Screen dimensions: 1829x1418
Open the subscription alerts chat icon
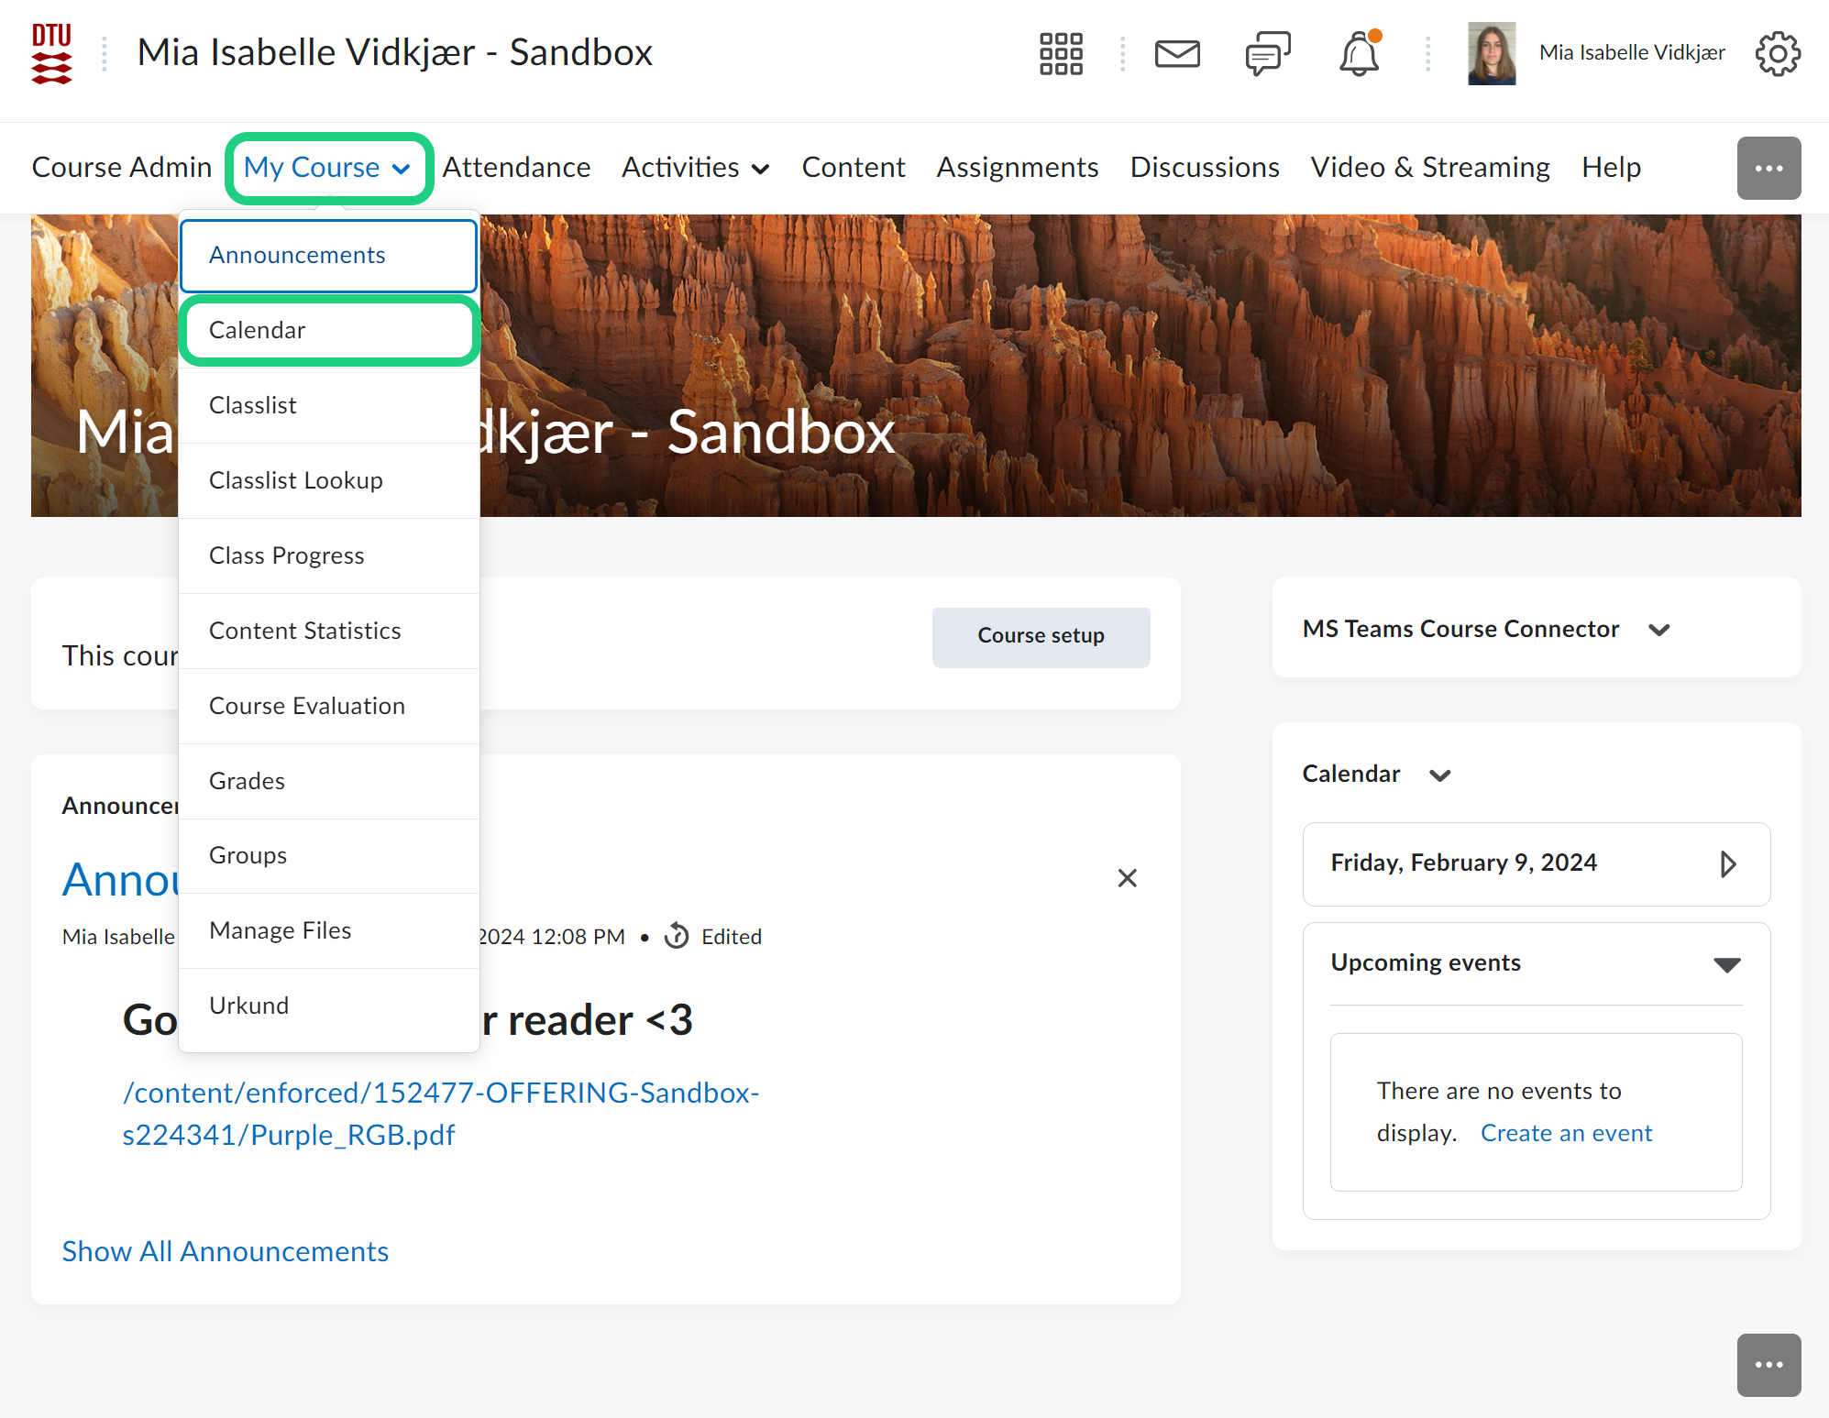(x=1268, y=54)
